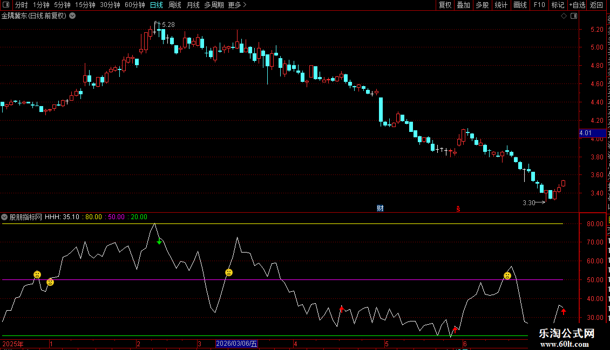Toggle the left sidebar panel icon
The width and height of the screenshot is (610, 350).
coord(6,5)
